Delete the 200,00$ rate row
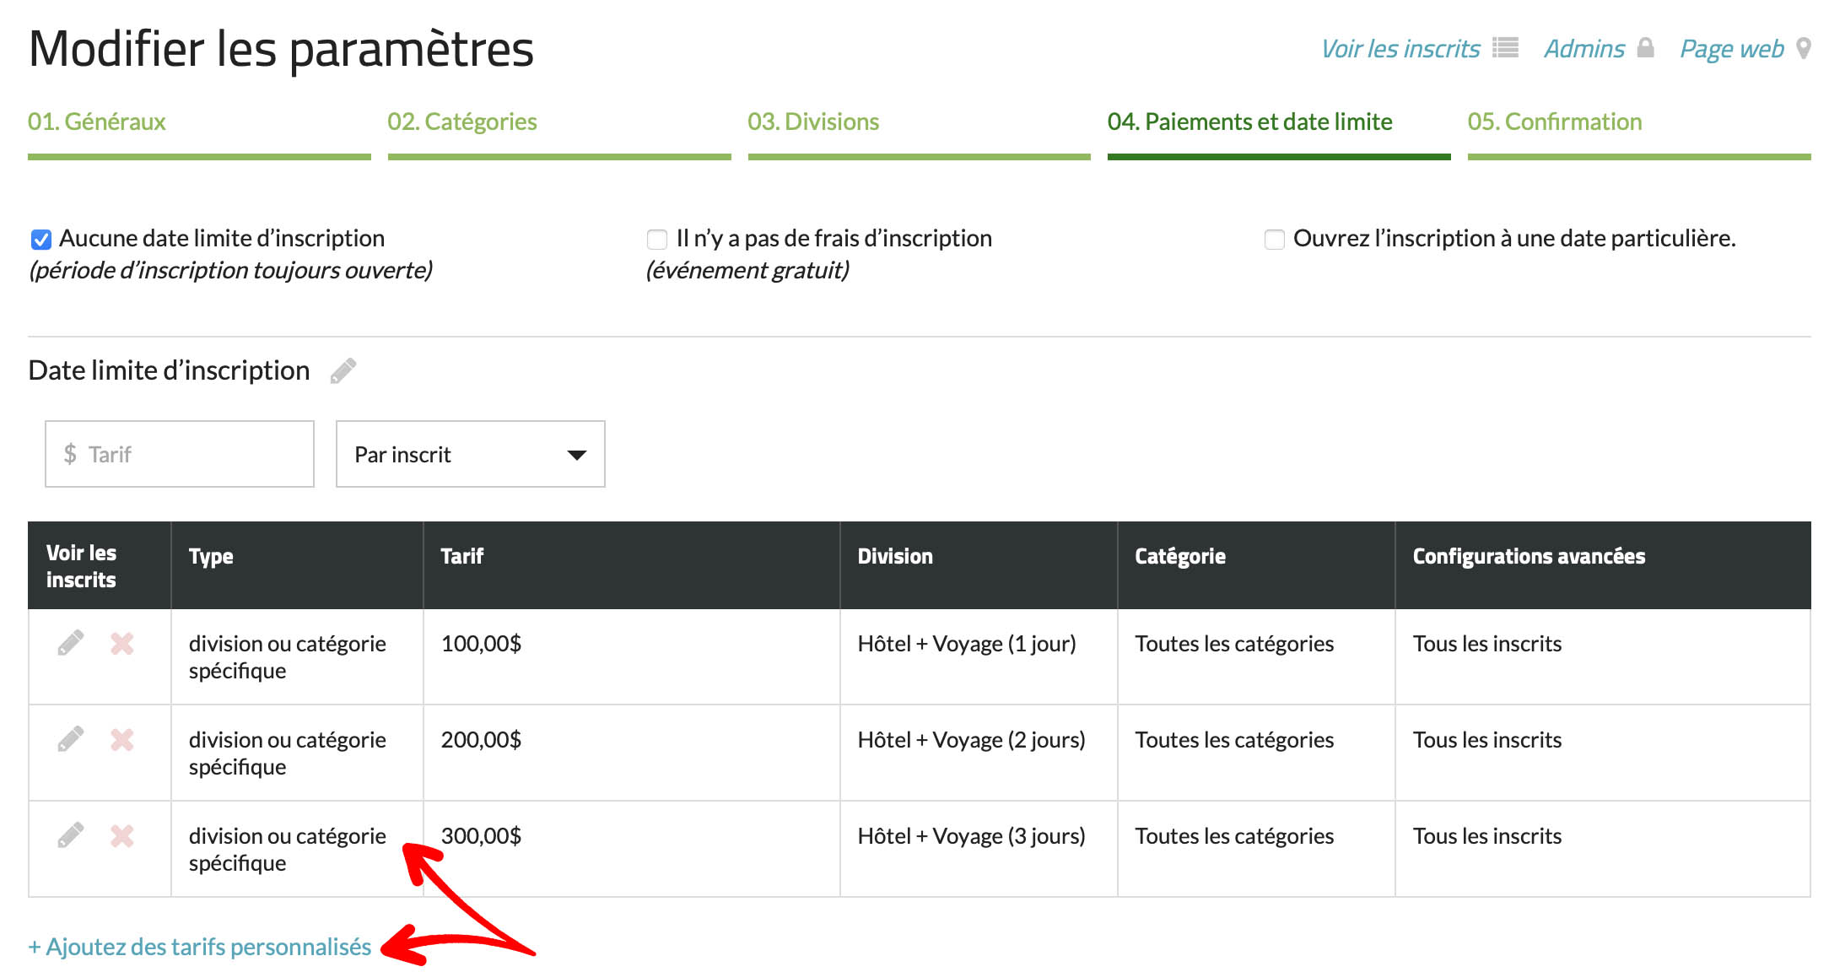1829x972 pixels. [122, 740]
